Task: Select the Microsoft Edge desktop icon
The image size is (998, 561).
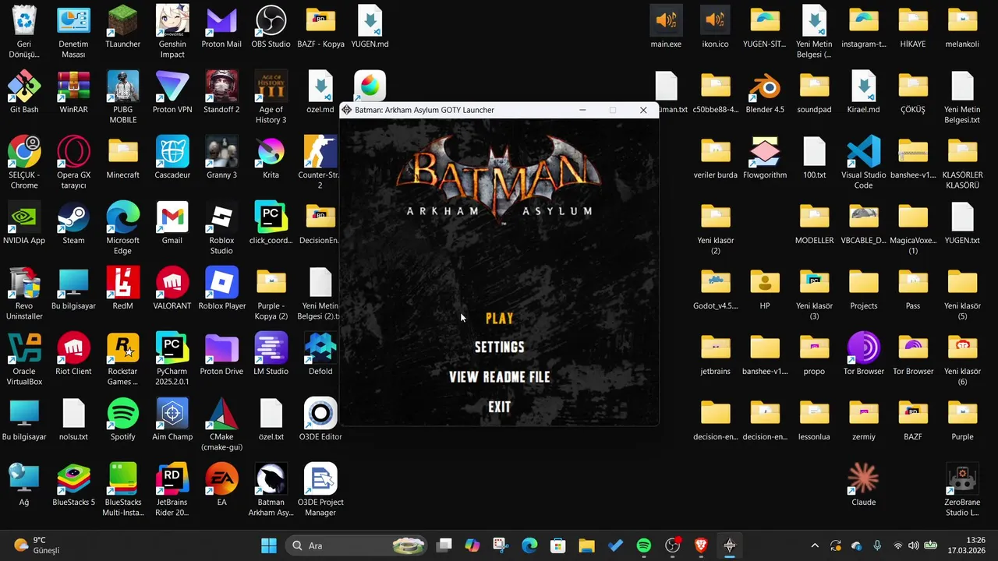Action: click(x=122, y=228)
